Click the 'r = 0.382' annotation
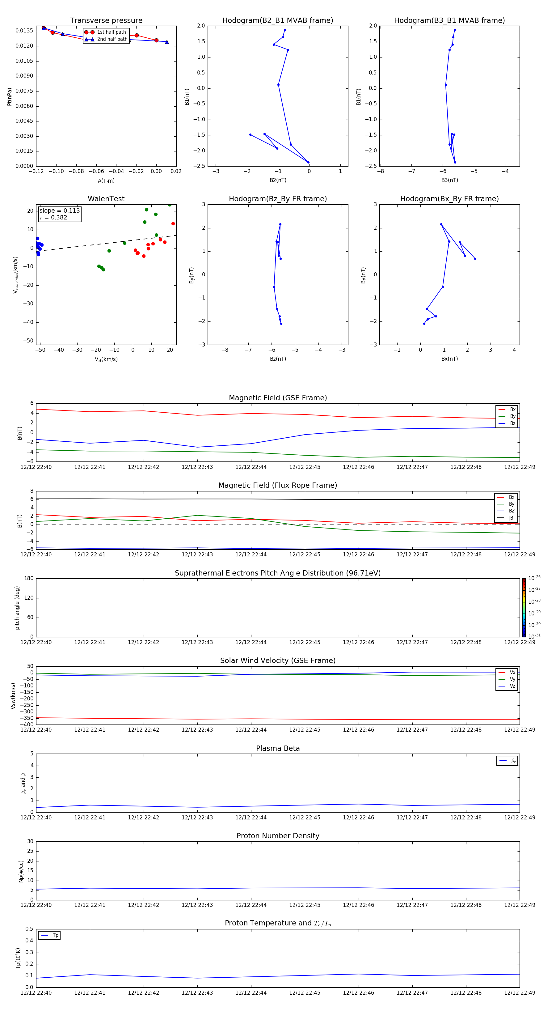Screen dimensions: 556x1020 pyautogui.click(x=53, y=217)
